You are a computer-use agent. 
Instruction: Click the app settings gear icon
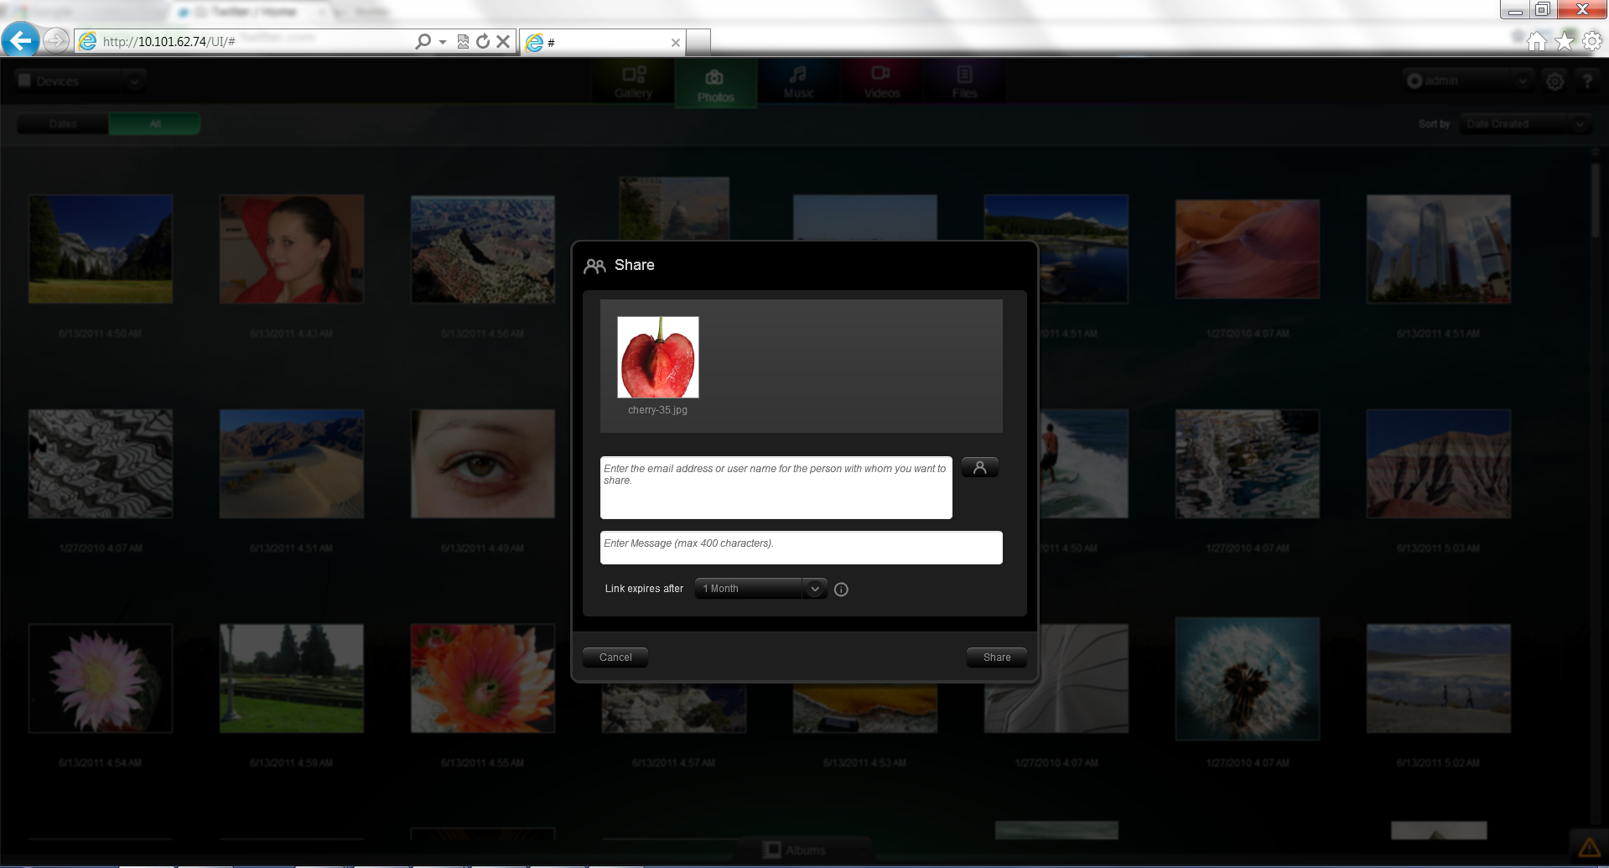[x=1555, y=81]
